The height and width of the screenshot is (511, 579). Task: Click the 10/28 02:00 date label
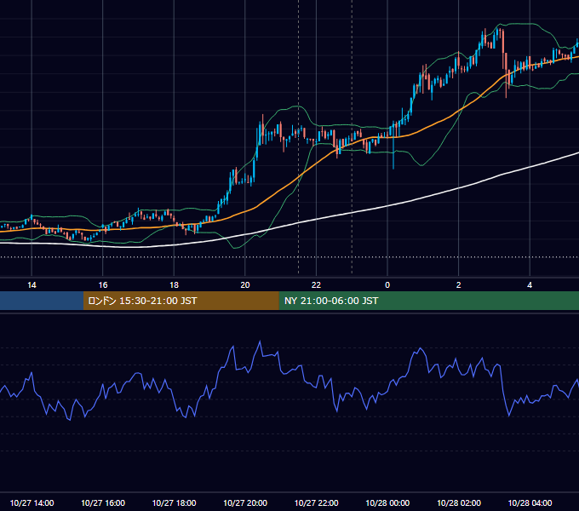coord(459,502)
